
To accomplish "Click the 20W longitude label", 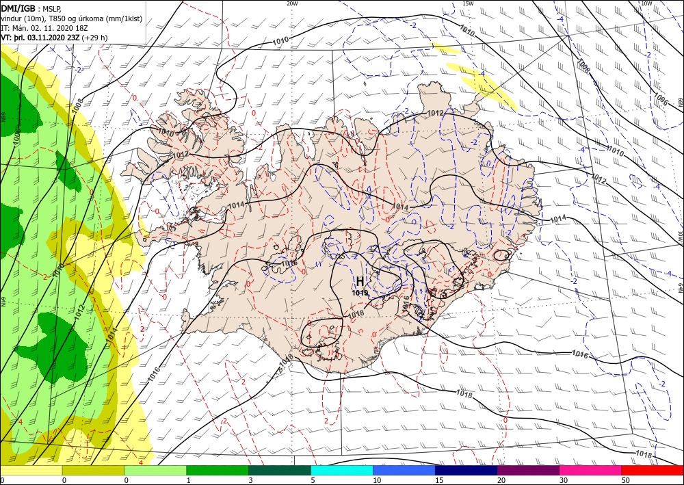I will pos(292,3).
